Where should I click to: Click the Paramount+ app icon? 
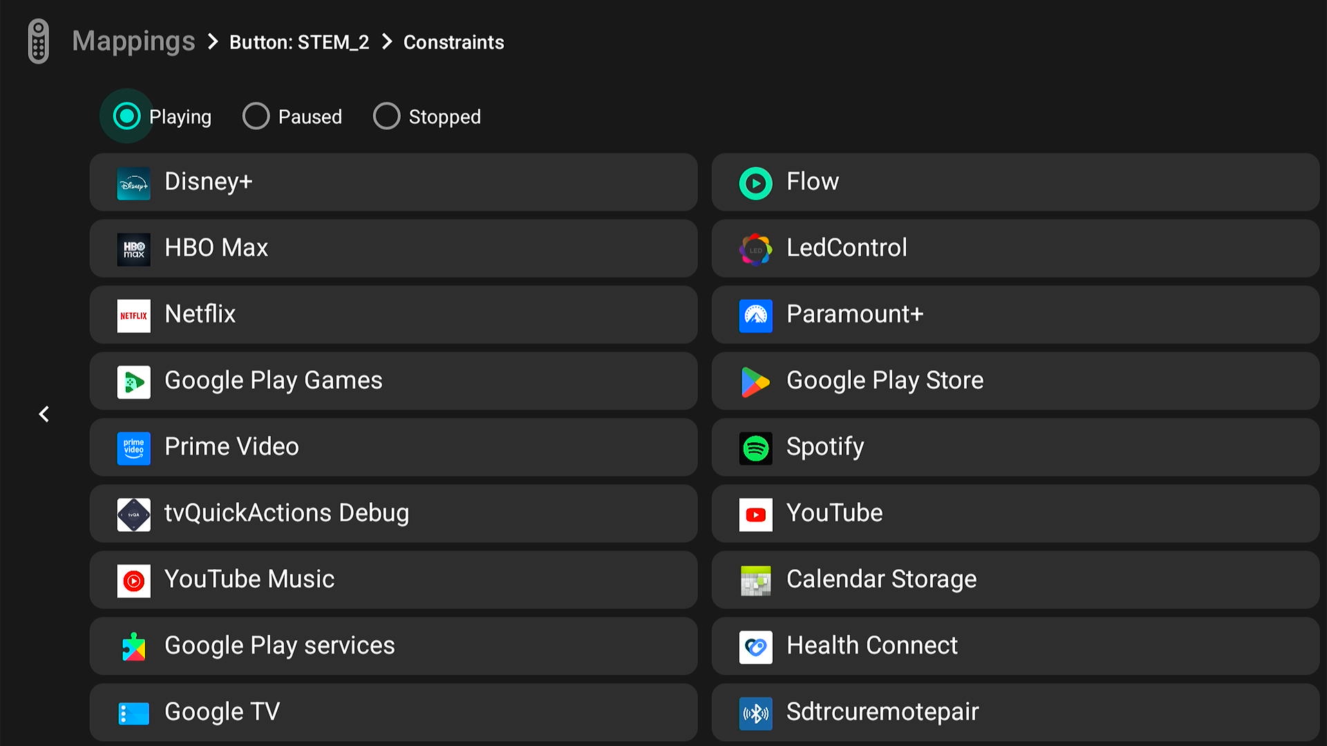[x=755, y=316]
